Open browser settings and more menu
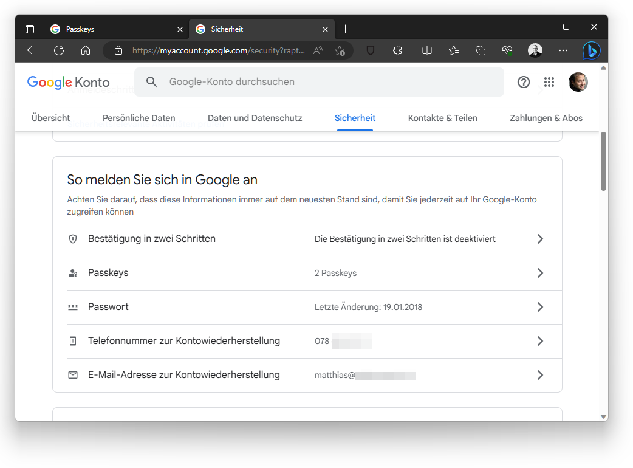The height and width of the screenshot is (468, 633). (x=563, y=50)
